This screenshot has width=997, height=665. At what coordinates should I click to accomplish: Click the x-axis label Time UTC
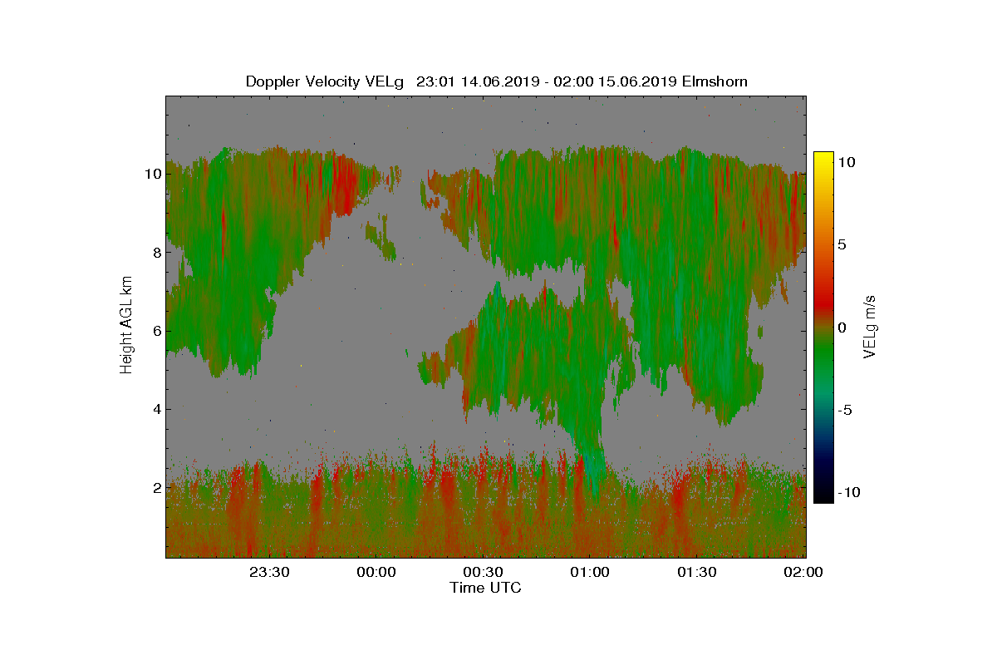coord(486,588)
